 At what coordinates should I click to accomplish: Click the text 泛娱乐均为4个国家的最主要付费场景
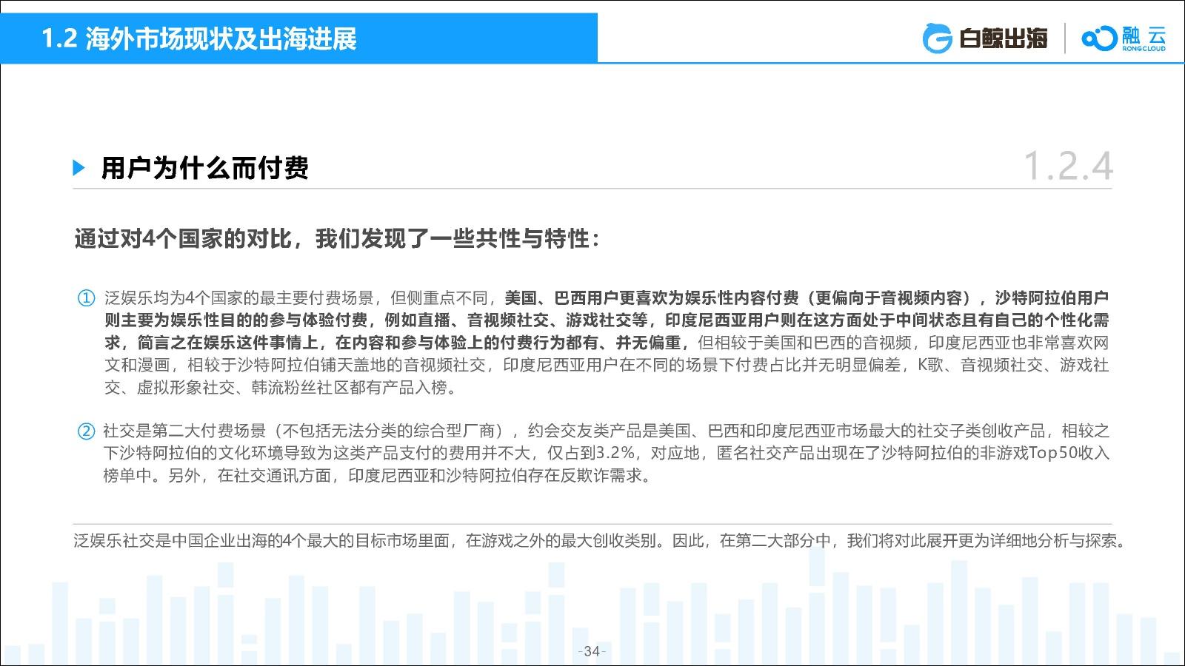click(x=239, y=298)
